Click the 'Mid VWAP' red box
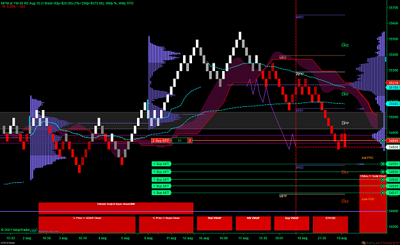Image resolution: width=400 pixels, height=245 pixels. pyautogui.click(x=214, y=223)
